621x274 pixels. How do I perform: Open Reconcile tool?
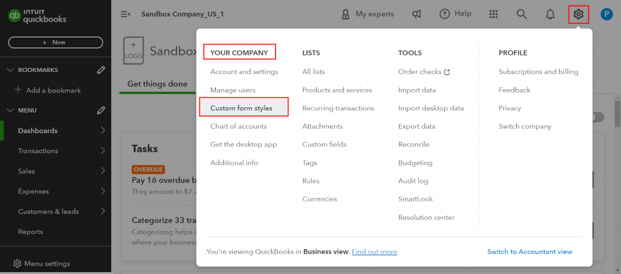414,144
